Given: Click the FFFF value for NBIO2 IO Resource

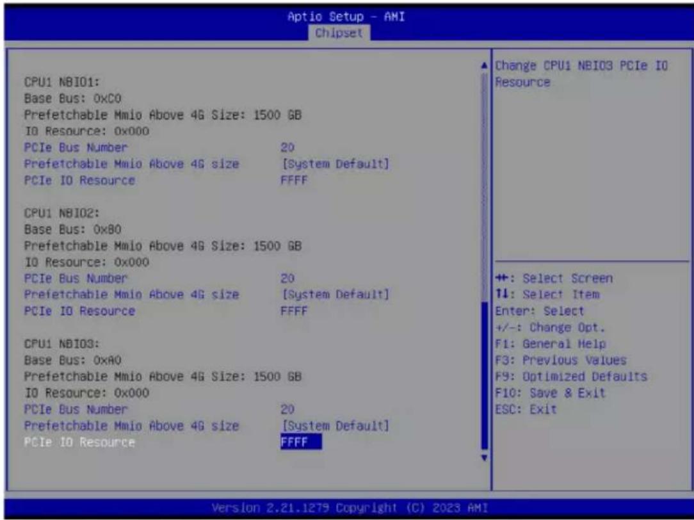Looking at the screenshot, I should [294, 311].
